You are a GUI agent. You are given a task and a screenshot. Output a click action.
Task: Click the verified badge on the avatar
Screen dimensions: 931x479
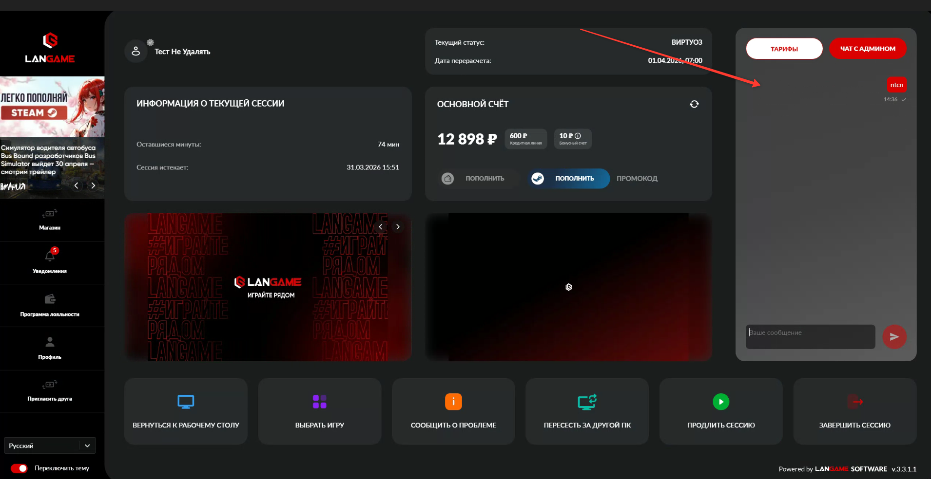[150, 42]
